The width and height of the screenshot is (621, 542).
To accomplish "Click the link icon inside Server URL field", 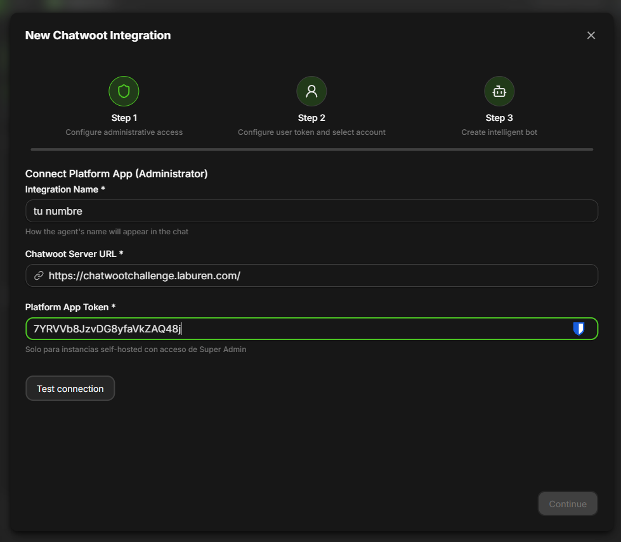I will click(39, 275).
